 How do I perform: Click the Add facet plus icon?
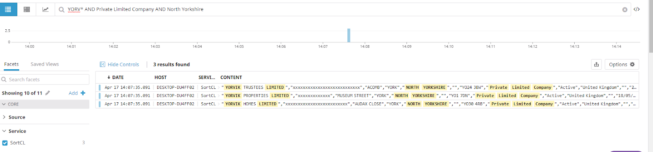click(83, 93)
